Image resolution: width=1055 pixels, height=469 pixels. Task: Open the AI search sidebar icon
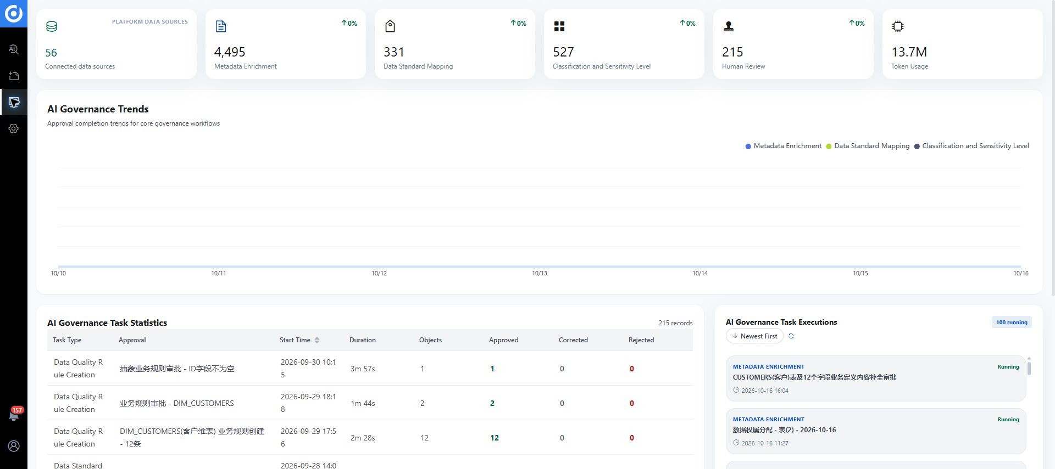14,49
